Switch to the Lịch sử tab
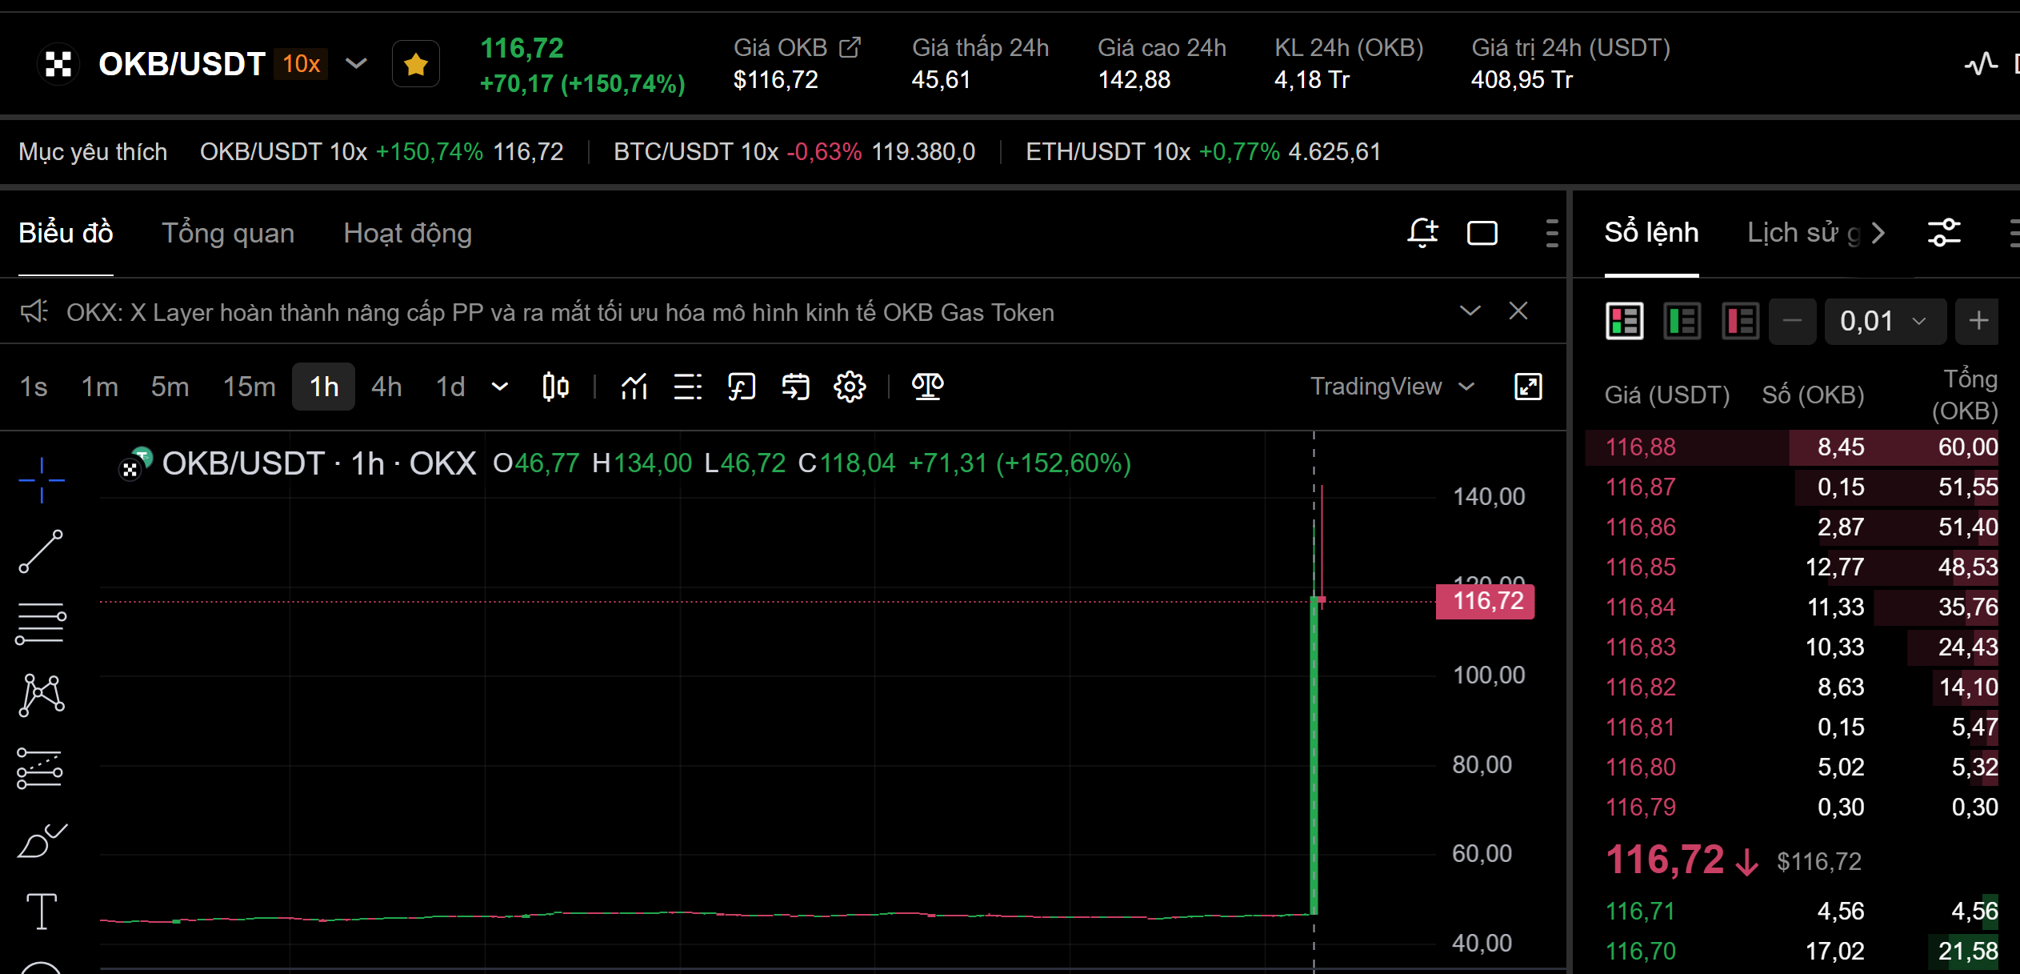2020x974 pixels. click(1803, 233)
